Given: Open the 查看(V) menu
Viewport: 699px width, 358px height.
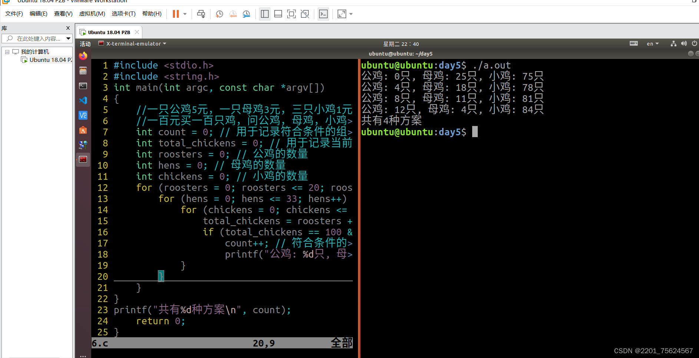Looking at the screenshot, I should click(x=63, y=14).
